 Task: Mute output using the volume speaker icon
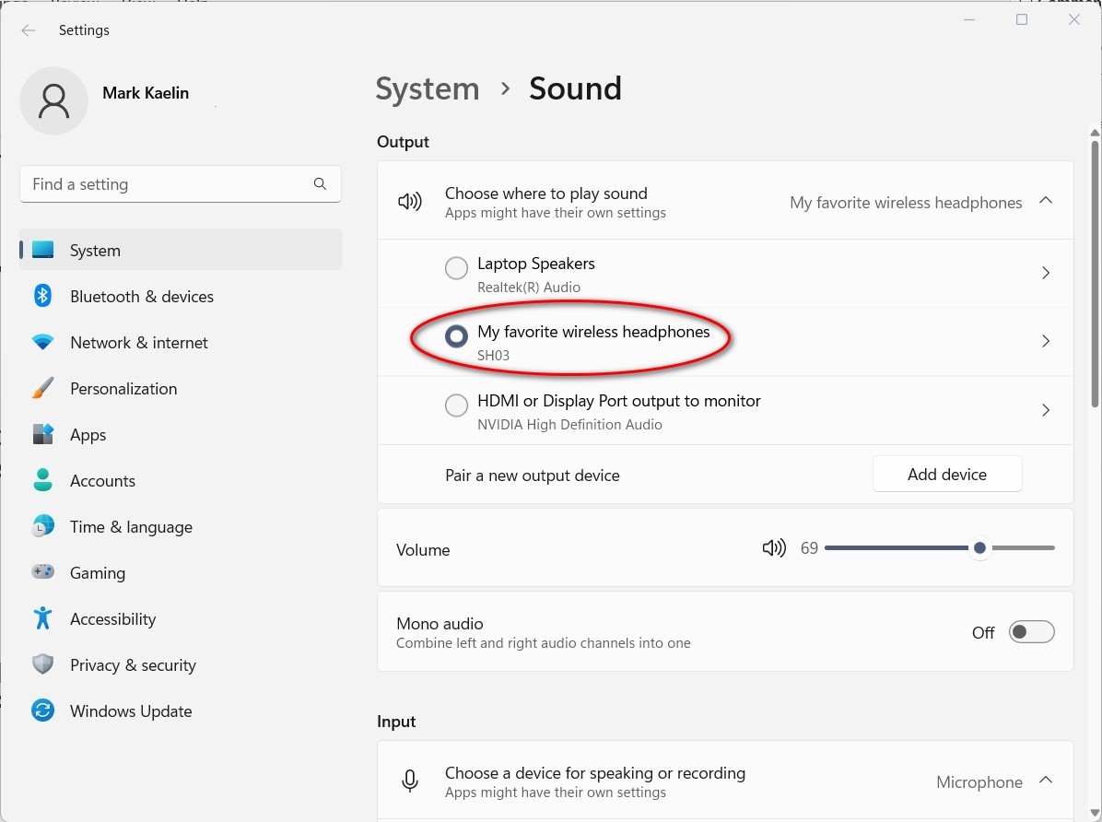pyautogui.click(x=774, y=548)
